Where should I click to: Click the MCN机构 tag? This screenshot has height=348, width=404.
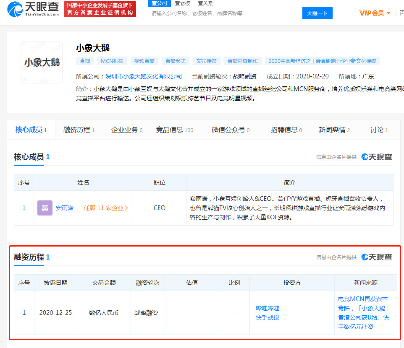112,61
